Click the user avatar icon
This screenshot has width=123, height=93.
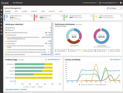pos(100,3)
